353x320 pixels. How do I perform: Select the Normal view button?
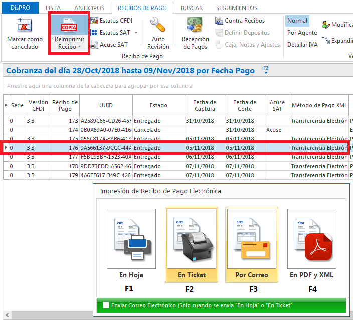297,21
